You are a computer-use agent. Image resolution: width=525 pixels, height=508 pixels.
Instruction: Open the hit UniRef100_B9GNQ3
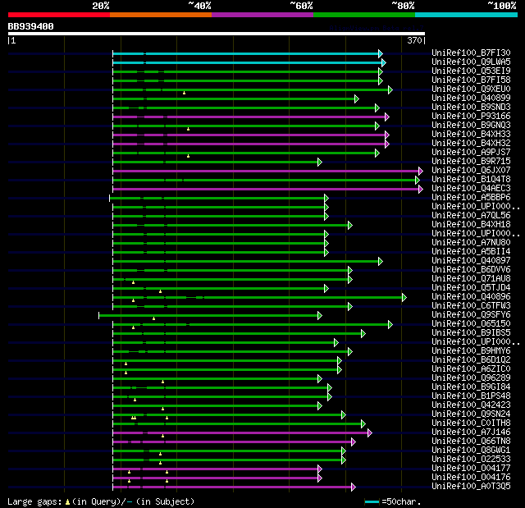point(471,126)
